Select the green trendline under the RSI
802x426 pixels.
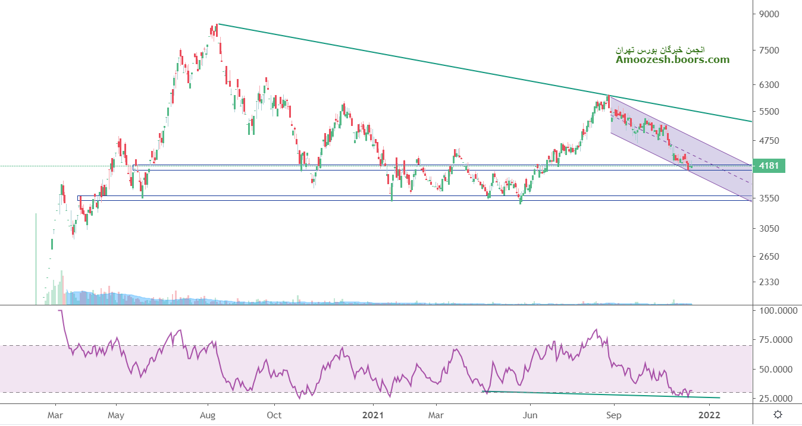point(595,395)
